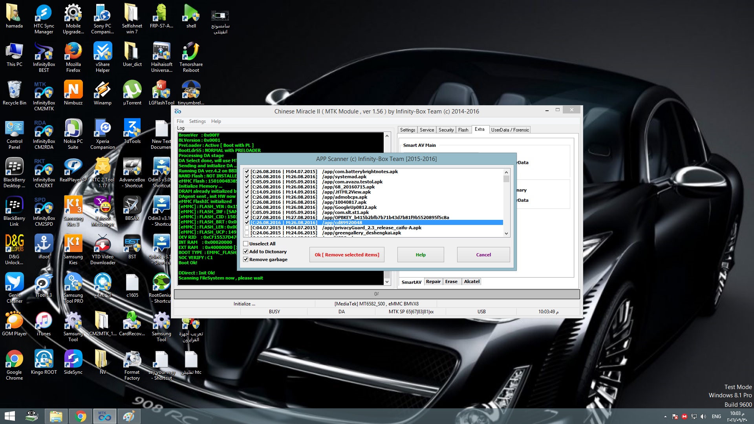Open the µTorrent desktop shortcut
This screenshot has height=424, width=754.
coord(132,93)
